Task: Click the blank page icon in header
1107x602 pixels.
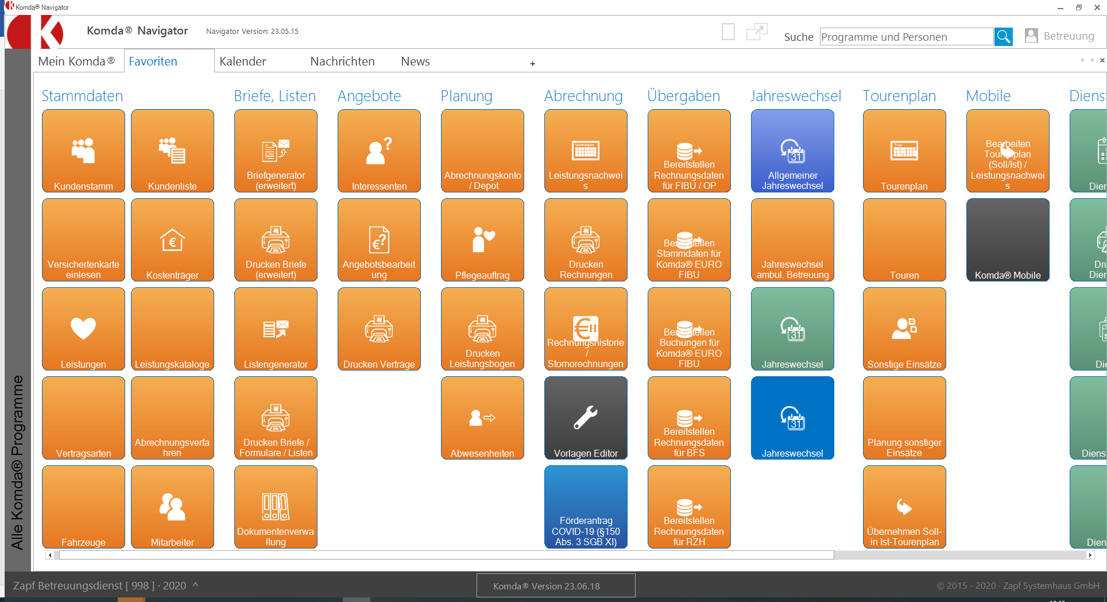Action: pos(728,32)
